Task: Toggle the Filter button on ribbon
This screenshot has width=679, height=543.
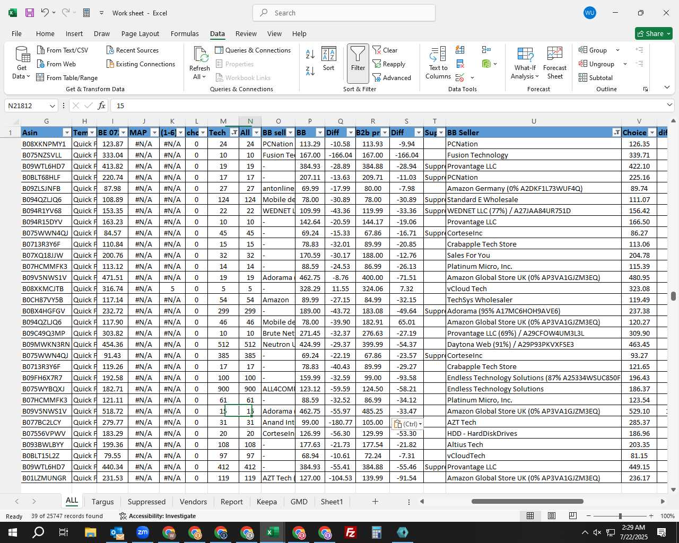Action: click(358, 63)
